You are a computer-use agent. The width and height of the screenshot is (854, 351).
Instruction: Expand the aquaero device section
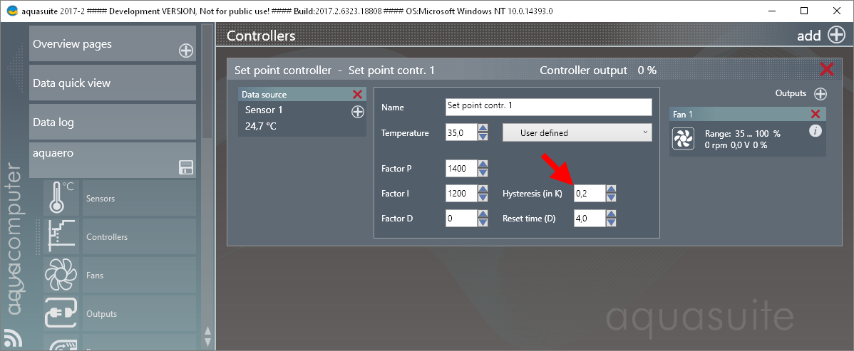(x=112, y=160)
